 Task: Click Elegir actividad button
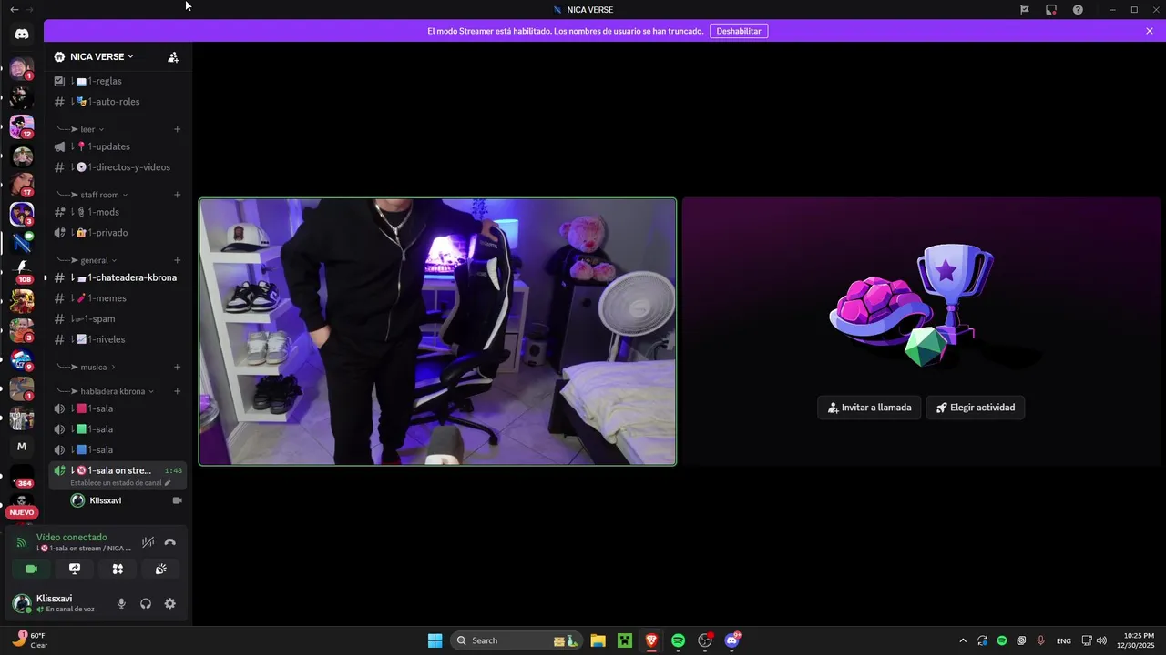[976, 408]
